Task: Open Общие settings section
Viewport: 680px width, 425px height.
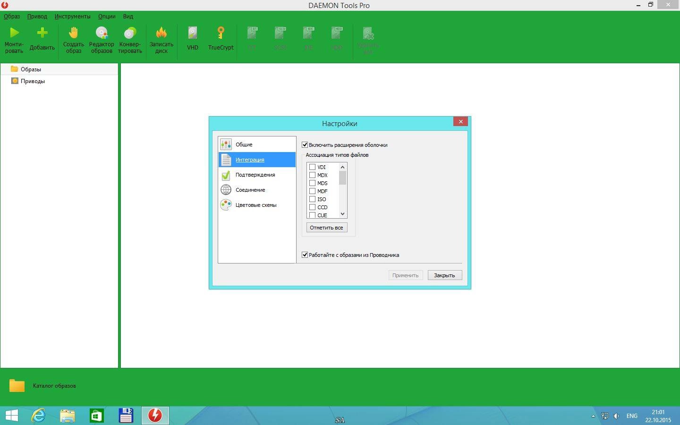Action: 257,144
